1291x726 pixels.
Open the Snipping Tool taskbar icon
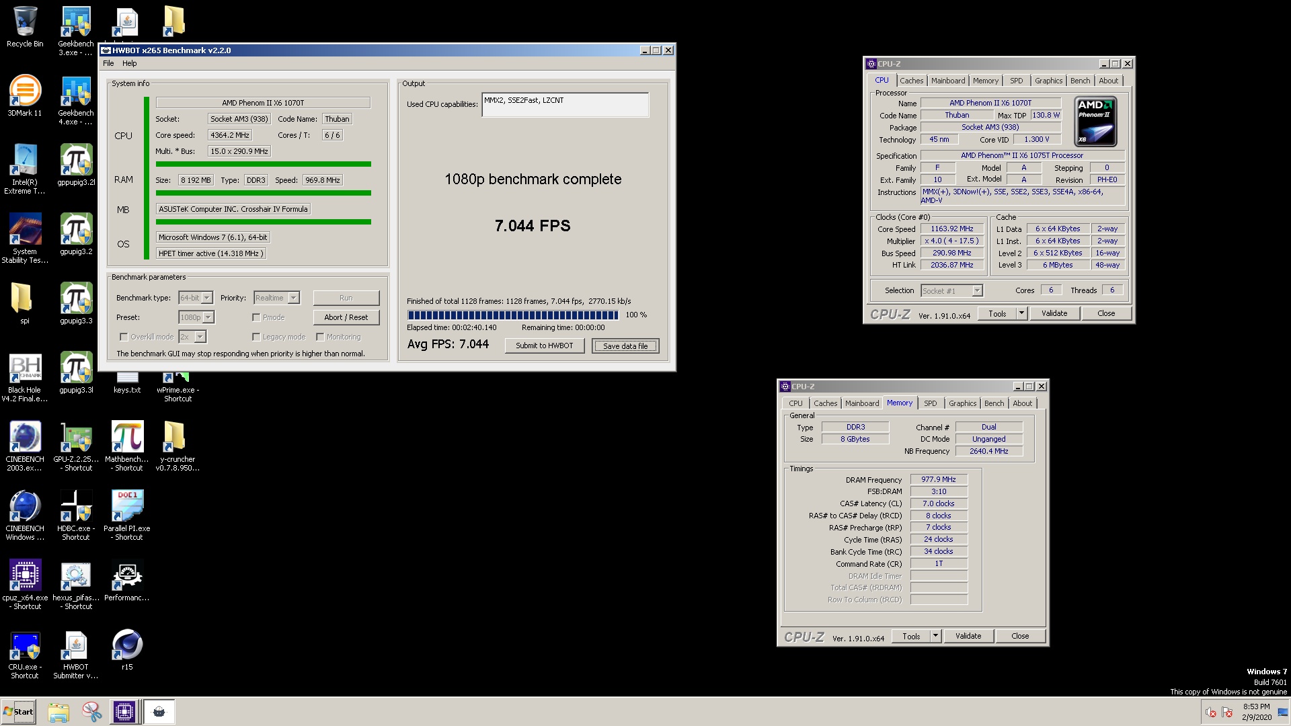tap(91, 712)
